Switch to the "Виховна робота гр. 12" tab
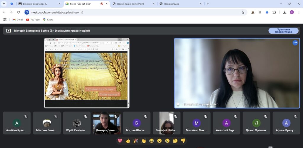Viewport: 303px width, 148px height. point(38,4)
